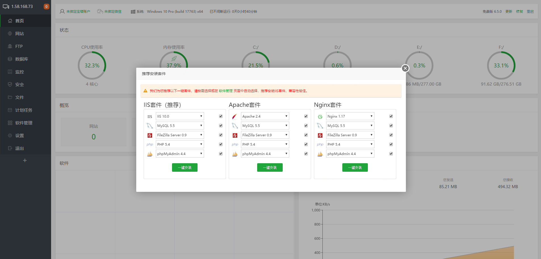Screen dimensions: 541x259
Task: Uncheck Apache 2.4 checkbox
Action: click(x=306, y=116)
